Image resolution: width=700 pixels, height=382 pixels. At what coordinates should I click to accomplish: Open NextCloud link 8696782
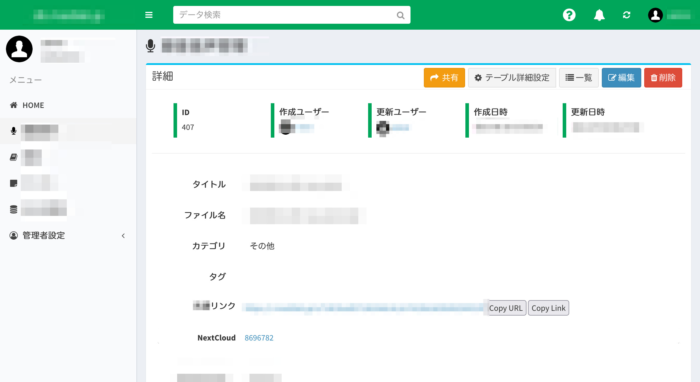point(259,338)
